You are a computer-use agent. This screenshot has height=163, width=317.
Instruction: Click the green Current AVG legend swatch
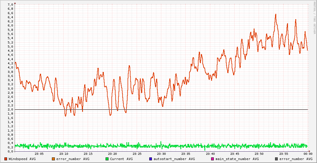tap(107, 159)
